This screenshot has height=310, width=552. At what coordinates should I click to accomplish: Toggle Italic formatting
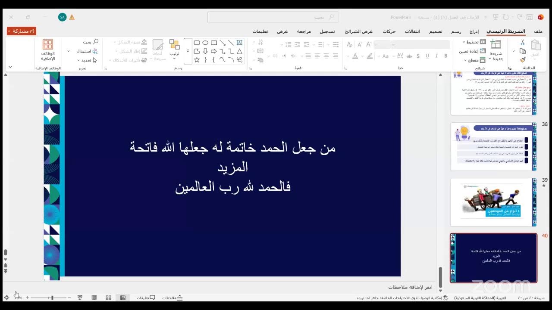click(x=436, y=56)
